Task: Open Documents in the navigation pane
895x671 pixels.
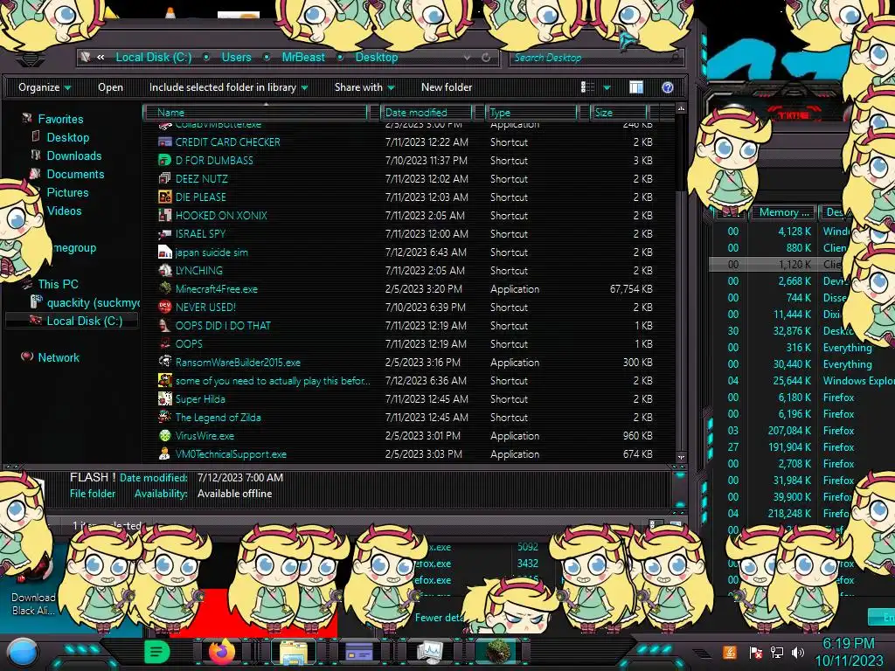Action: [75, 174]
